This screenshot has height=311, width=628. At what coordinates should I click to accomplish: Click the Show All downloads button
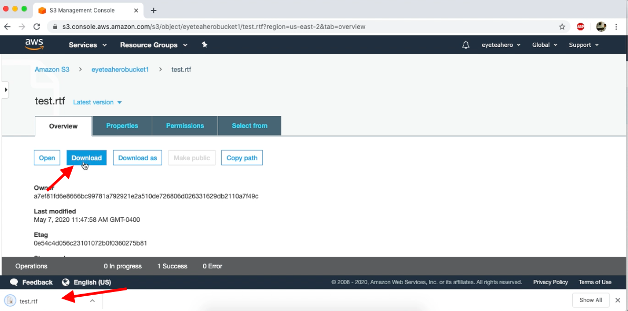click(x=591, y=300)
